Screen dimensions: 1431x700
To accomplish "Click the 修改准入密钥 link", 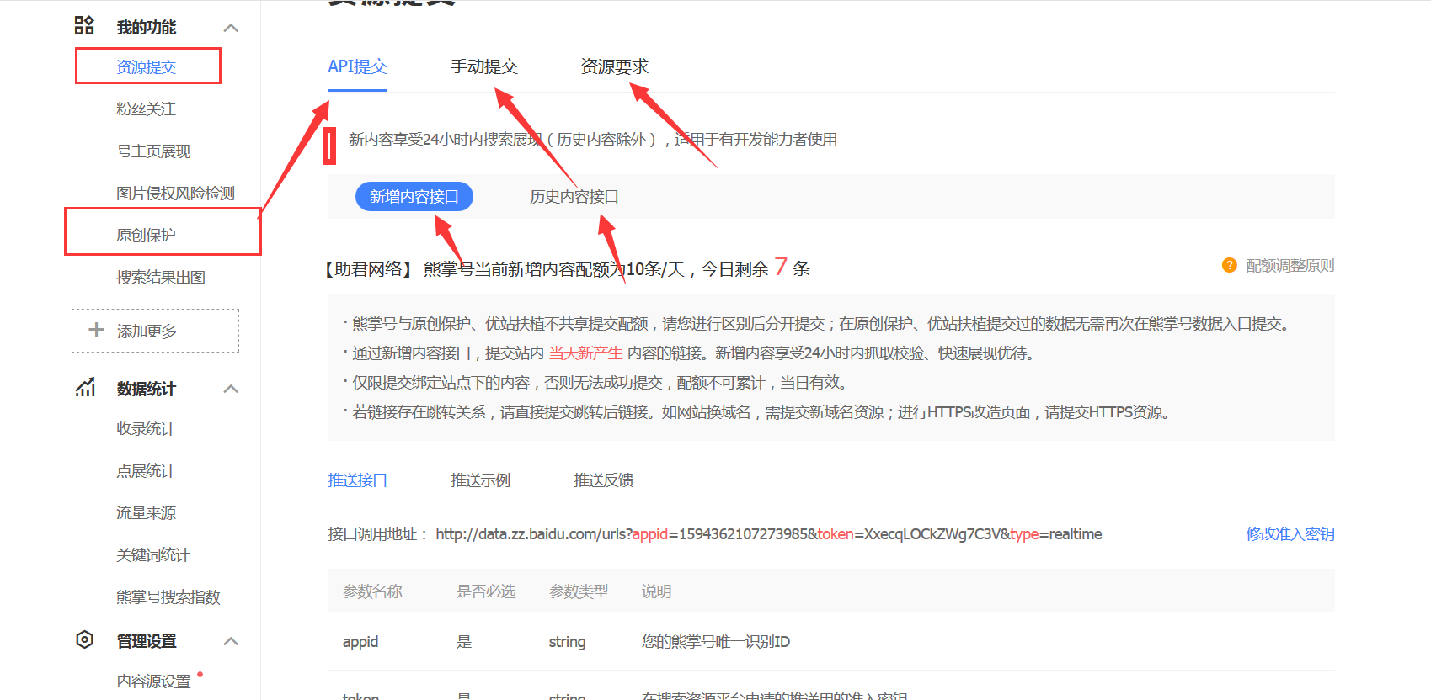I will click(x=1290, y=534).
